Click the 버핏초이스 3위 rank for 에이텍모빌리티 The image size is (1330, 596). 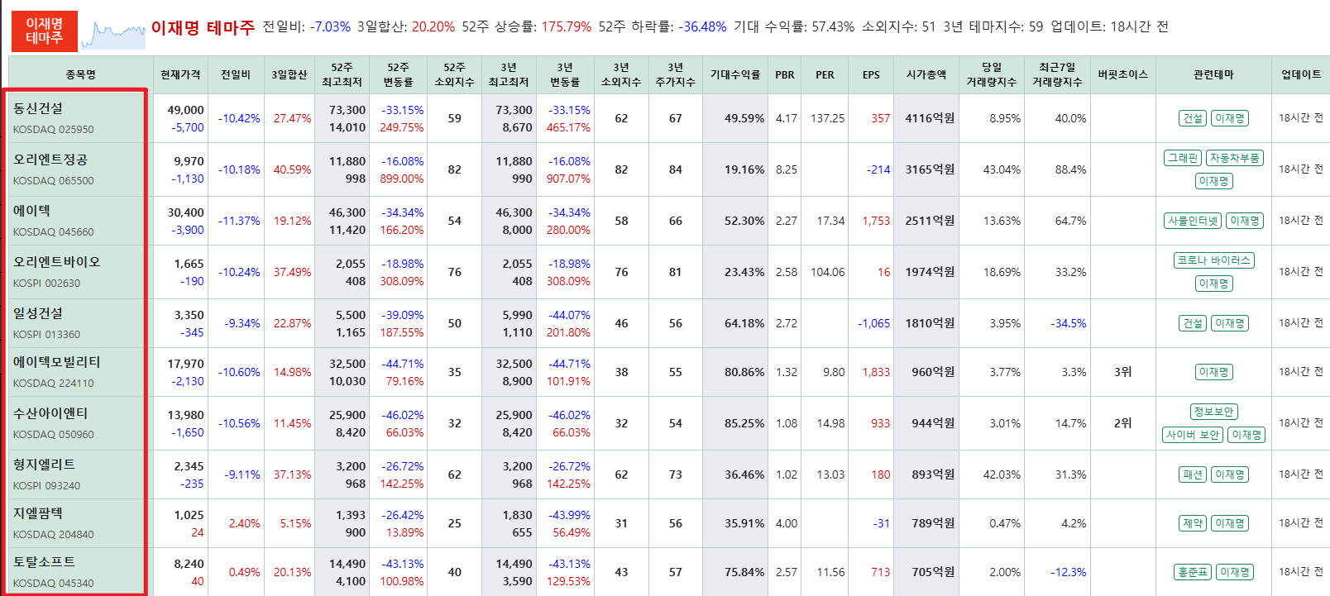(x=1123, y=371)
